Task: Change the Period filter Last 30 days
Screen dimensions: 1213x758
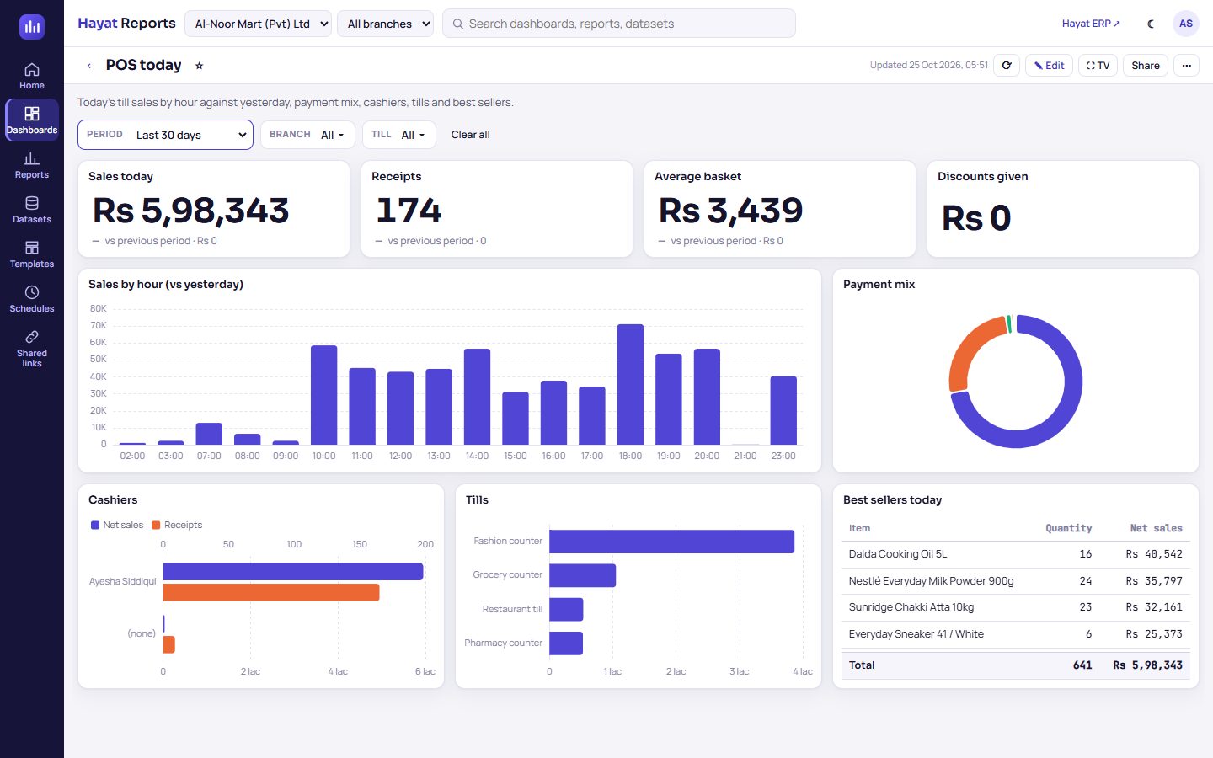Action: click(165, 135)
